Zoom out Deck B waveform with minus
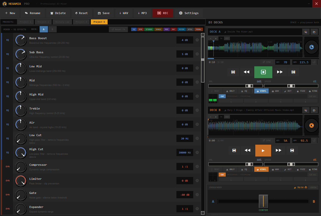This screenshot has height=216, width=321. click(210, 117)
